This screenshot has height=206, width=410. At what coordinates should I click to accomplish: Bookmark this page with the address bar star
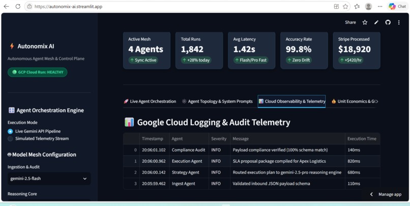tap(345, 7)
